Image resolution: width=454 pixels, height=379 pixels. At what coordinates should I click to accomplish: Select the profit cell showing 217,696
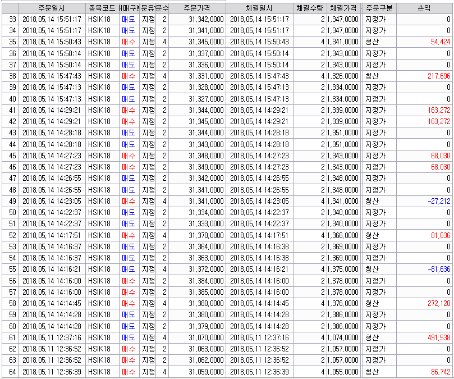click(x=432, y=76)
